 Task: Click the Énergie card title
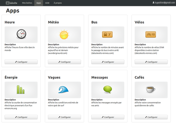[x=11, y=77]
